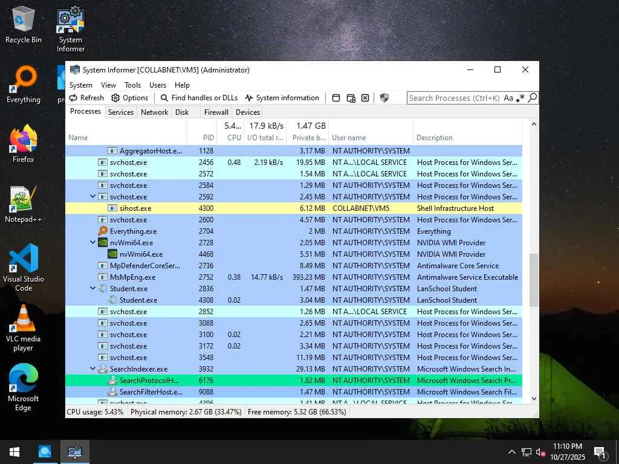Open the Options toolbar button

[x=129, y=98]
